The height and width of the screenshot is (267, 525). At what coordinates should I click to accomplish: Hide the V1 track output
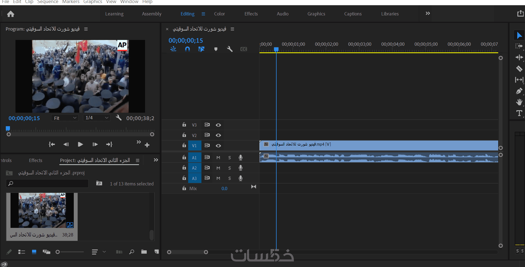point(218,145)
